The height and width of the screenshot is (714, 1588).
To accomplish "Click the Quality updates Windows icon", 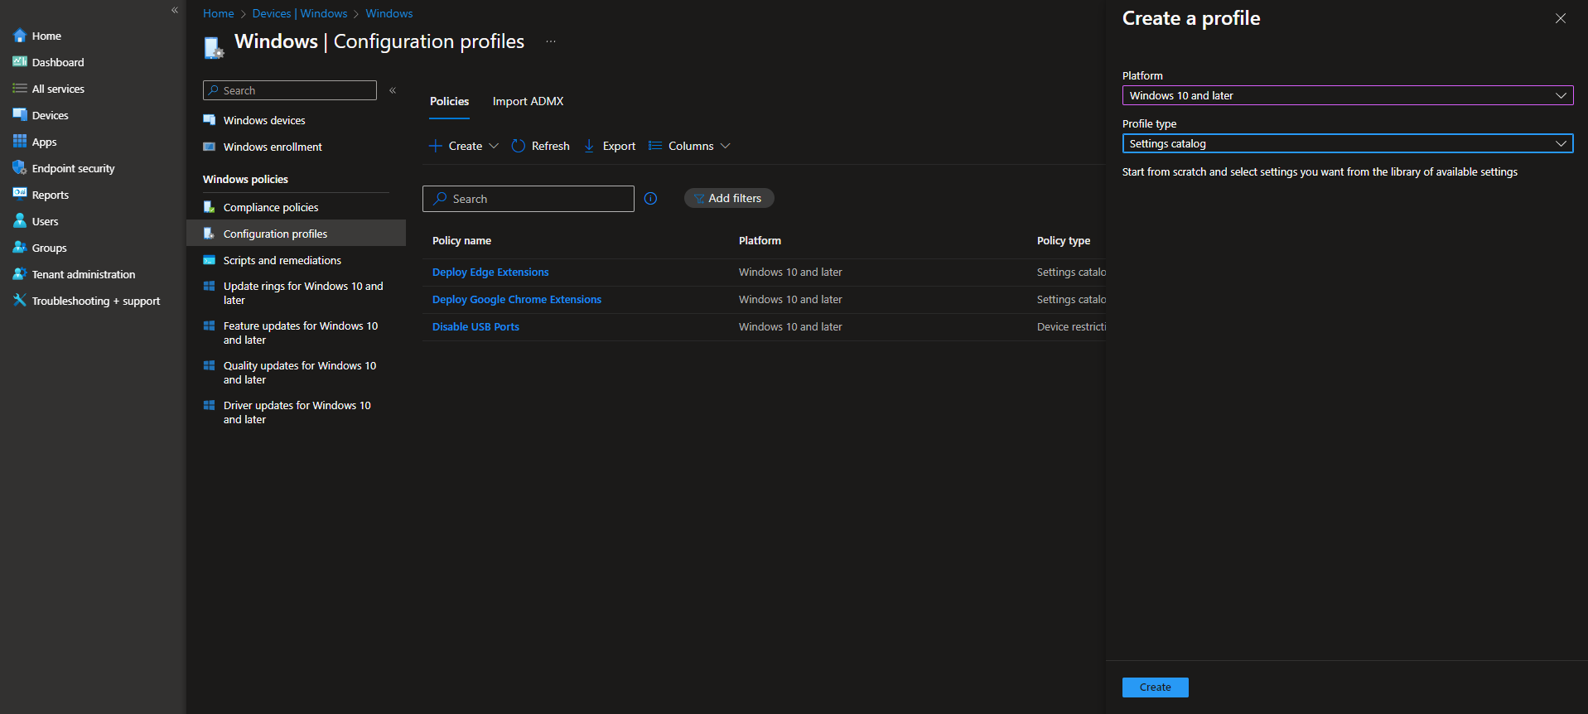I will tap(210, 365).
